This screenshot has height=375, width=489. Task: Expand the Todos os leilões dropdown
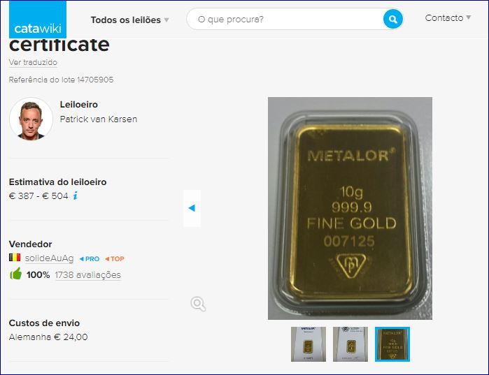[129, 20]
